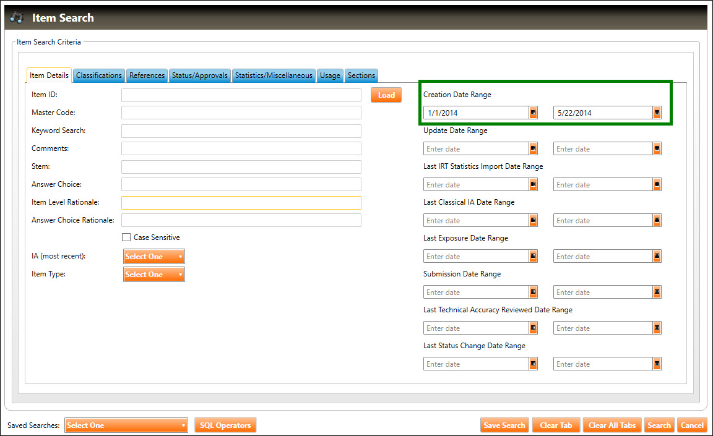
Task: Switch to the Status/Approvals tab
Action: pos(200,75)
